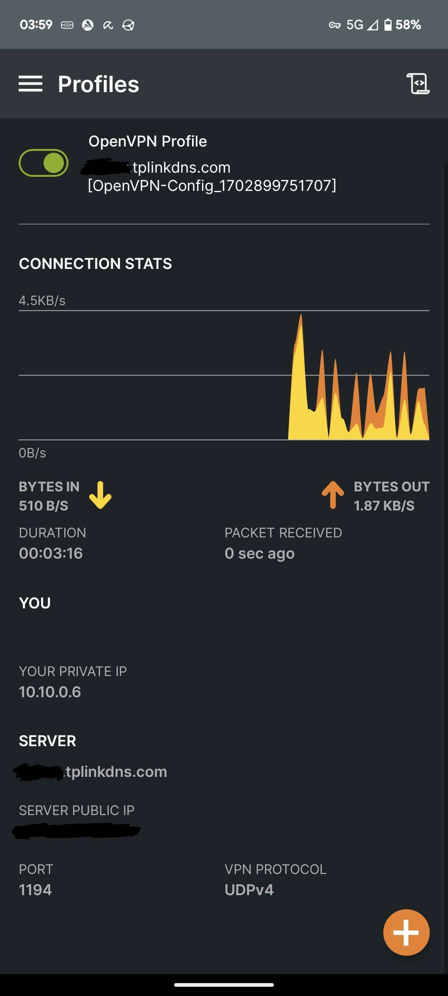Tap the Connection Stats heading
Image resolution: width=448 pixels, height=996 pixels.
pyautogui.click(x=95, y=264)
